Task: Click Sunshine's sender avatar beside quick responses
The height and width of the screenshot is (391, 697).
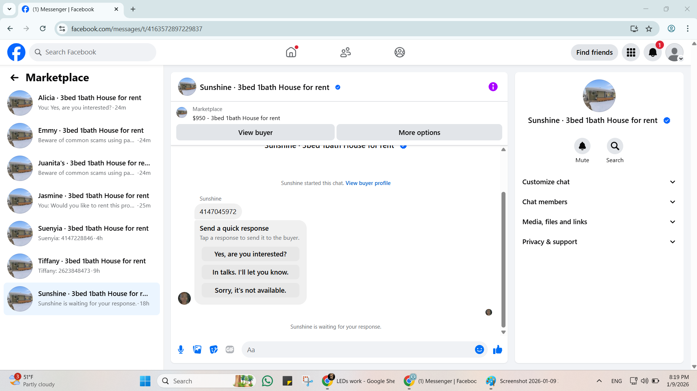Action: pos(184,298)
